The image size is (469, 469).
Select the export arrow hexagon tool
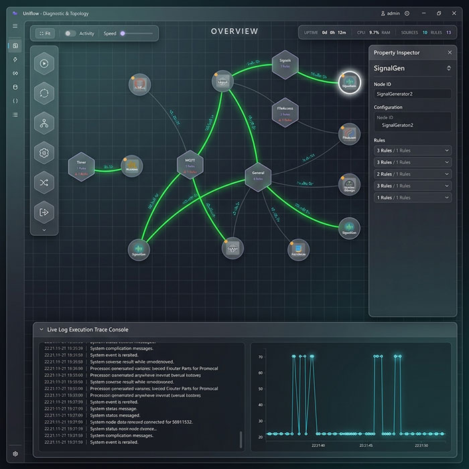(x=44, y=212)
